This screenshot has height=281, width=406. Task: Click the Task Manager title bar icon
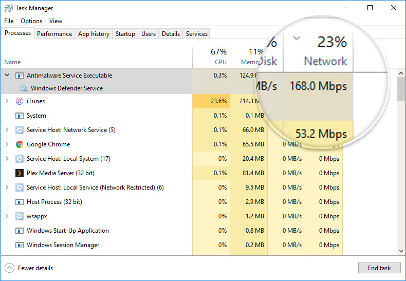[x=8, y=8]
